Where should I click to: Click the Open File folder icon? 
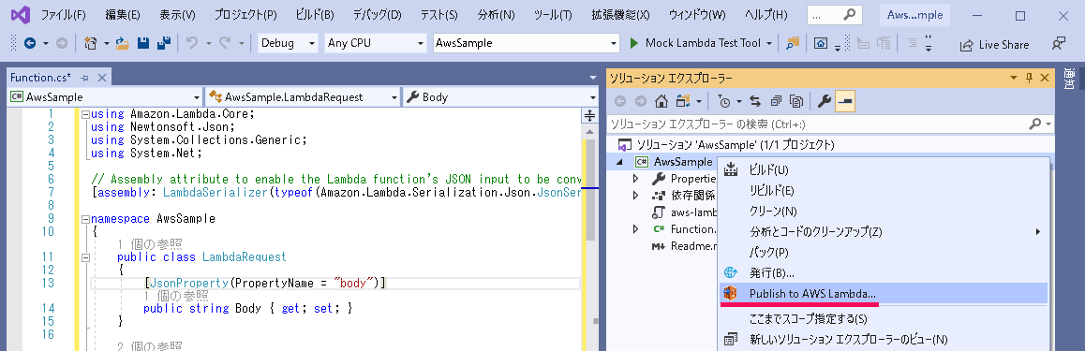123,44
